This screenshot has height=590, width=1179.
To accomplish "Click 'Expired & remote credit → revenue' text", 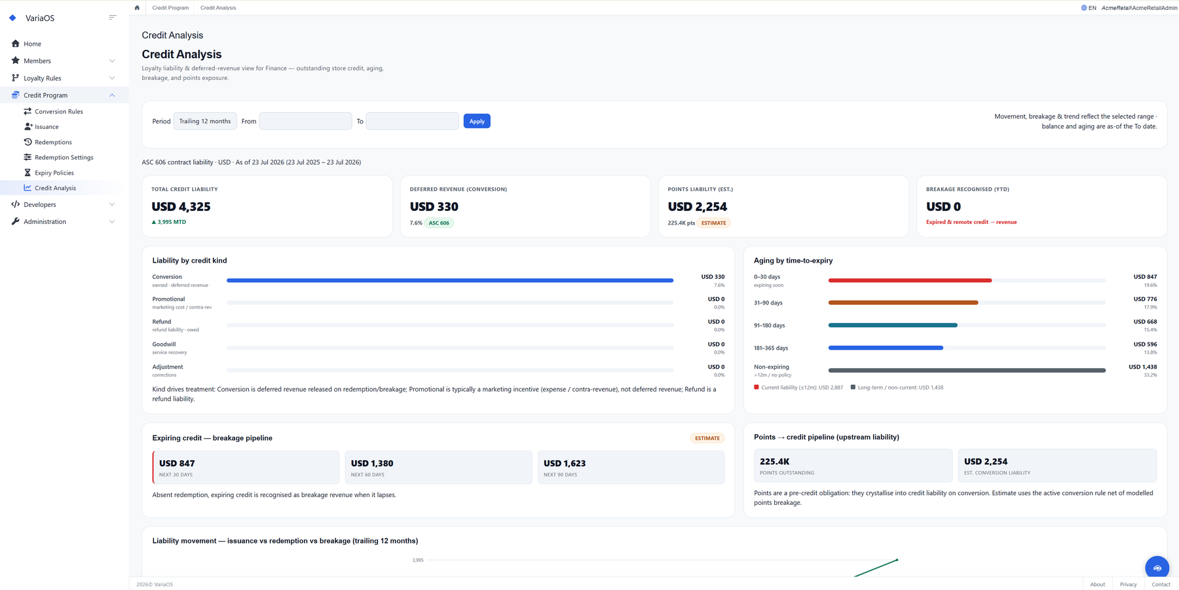I will click(971, 222).
